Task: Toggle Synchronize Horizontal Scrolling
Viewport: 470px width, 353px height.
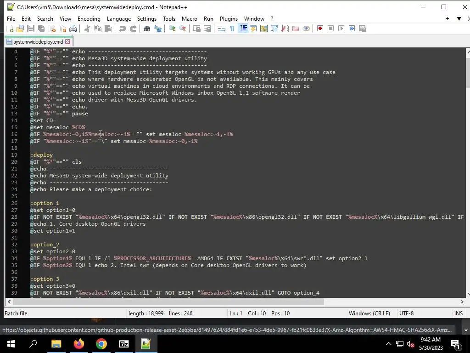Action: pyautogui.click(x=207, y=28)
